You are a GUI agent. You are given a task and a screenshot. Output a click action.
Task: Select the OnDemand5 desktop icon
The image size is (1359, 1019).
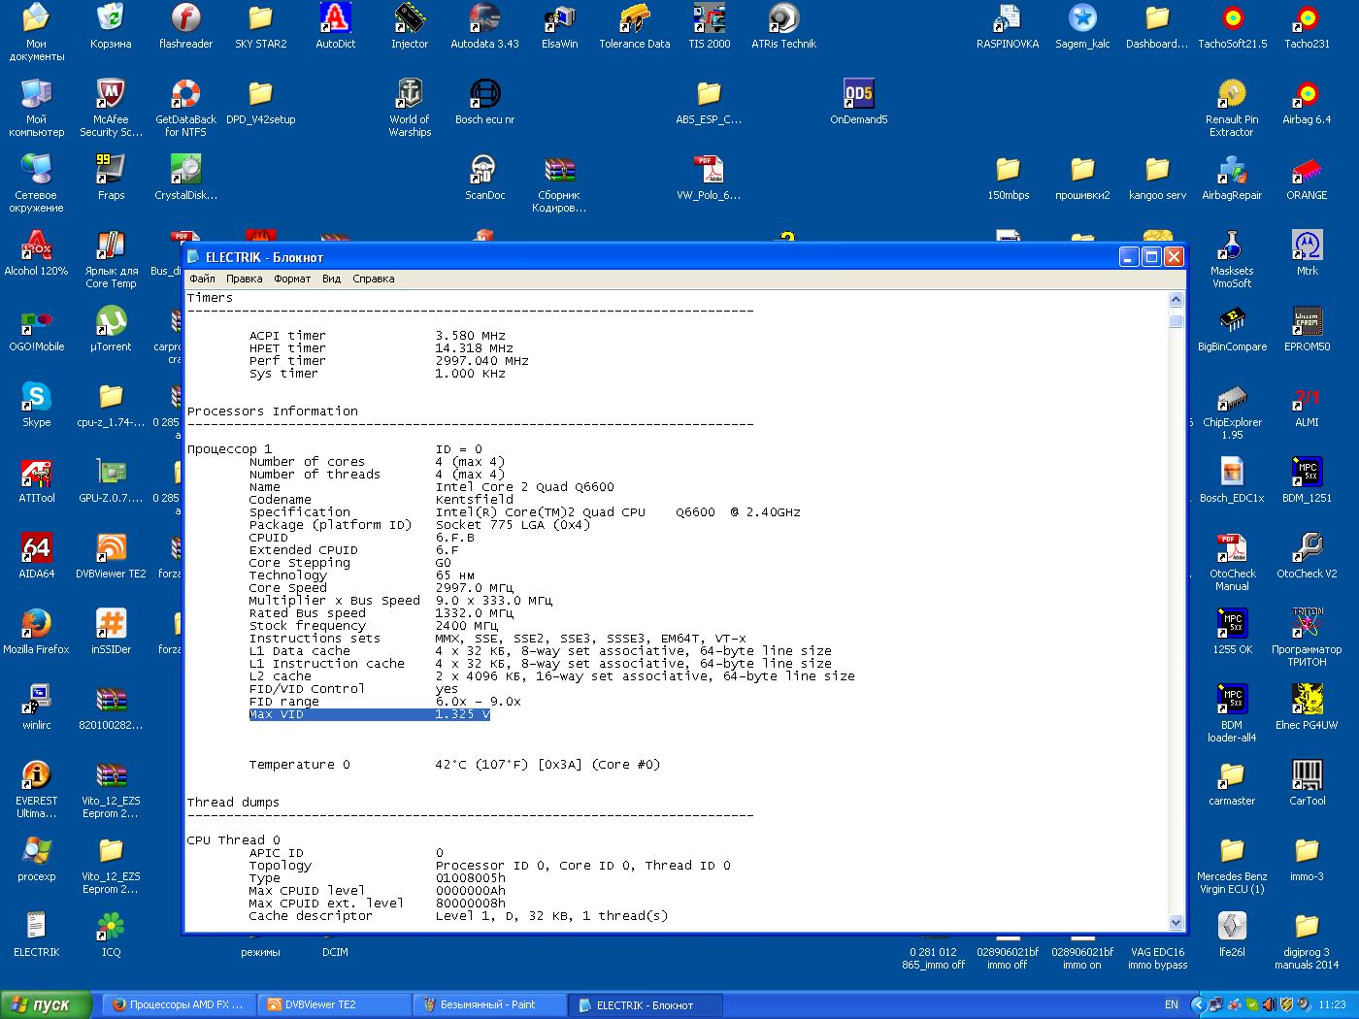point(858,102)
